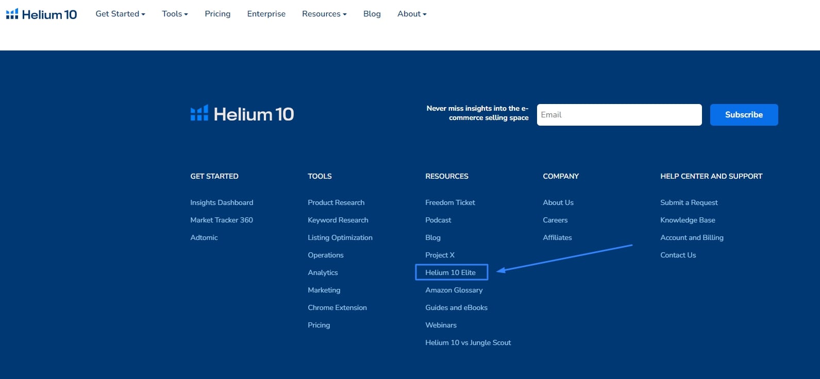Open Keyword Research under Tools
Screen dimensions: 820x379
click(x=338, y=220)
